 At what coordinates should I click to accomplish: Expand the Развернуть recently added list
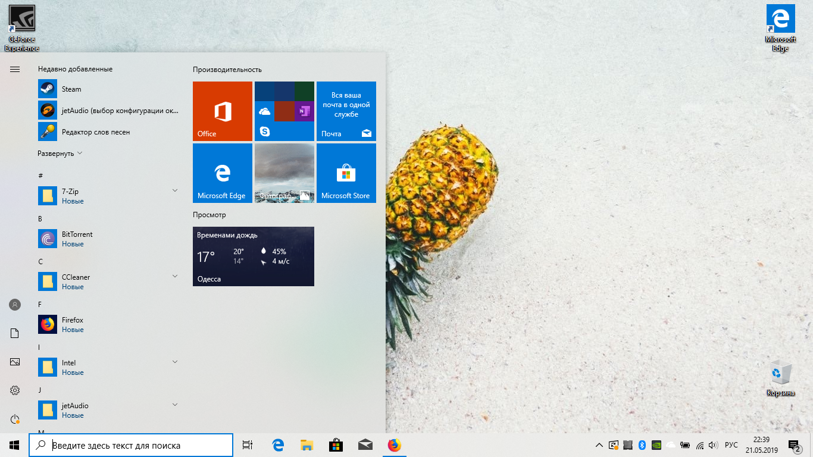click(x=60, y=154)
